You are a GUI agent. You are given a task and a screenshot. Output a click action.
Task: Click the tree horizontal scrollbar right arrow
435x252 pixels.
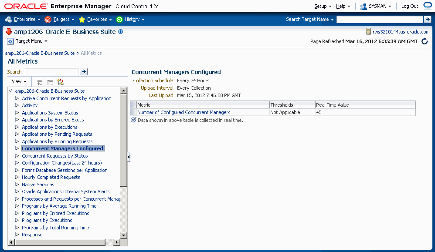pos(117,242)
